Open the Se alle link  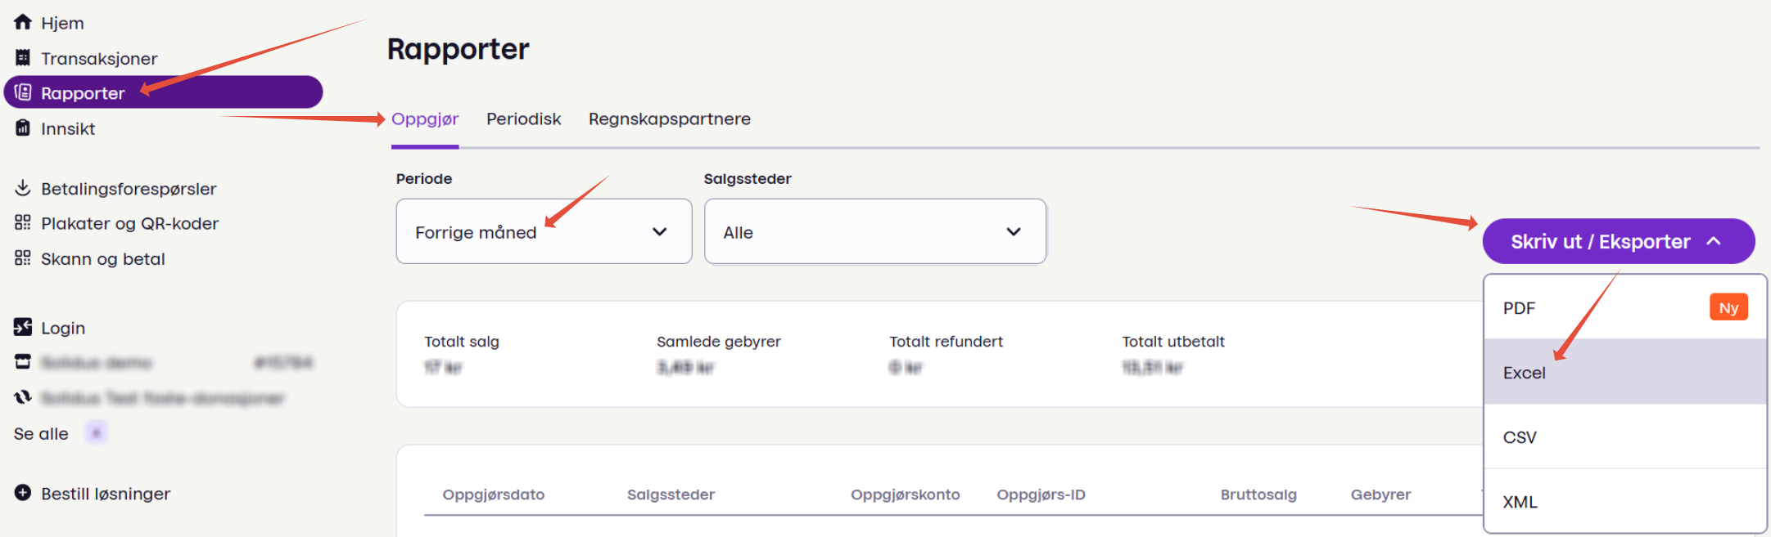tap(41, 434)
